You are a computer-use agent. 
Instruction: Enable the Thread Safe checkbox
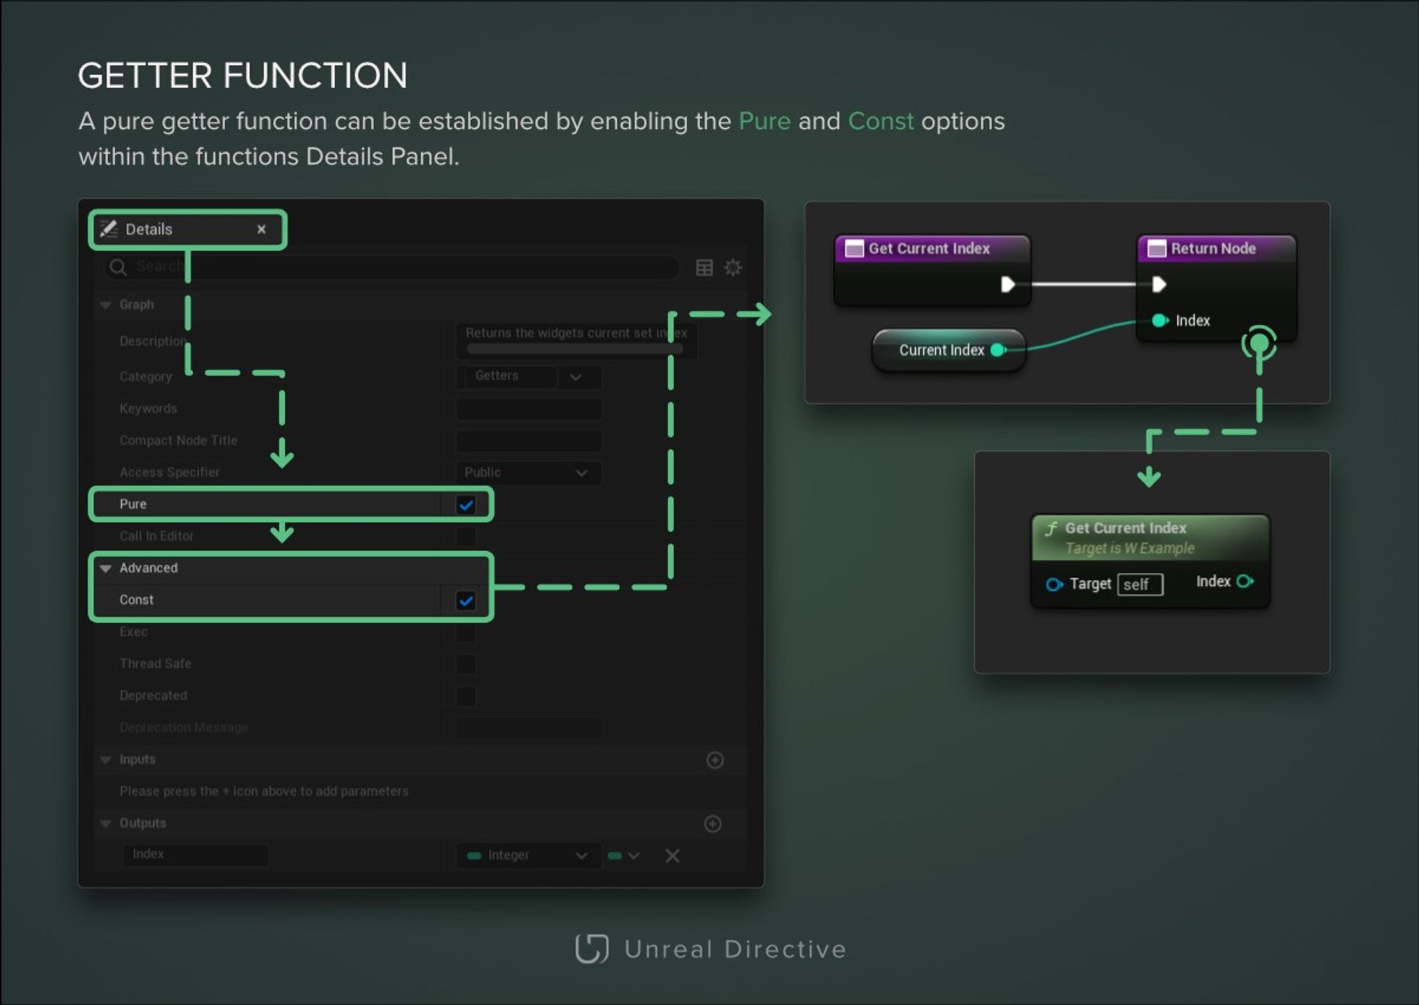465,664
